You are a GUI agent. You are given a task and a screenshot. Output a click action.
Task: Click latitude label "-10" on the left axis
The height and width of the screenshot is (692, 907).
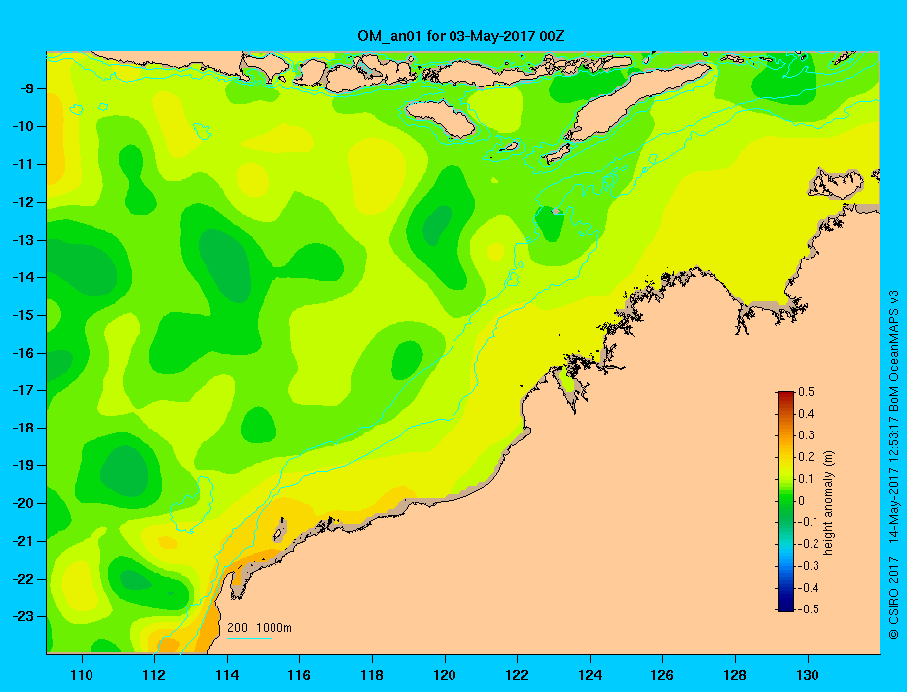click(22, 126)
